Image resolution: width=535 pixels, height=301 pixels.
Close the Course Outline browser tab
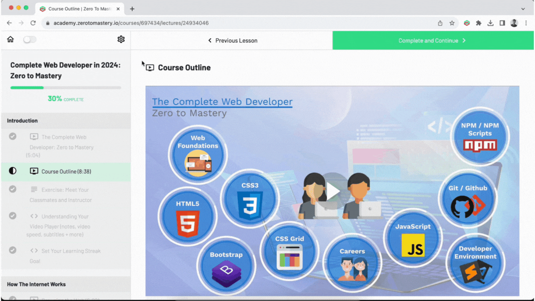[118, 9]
